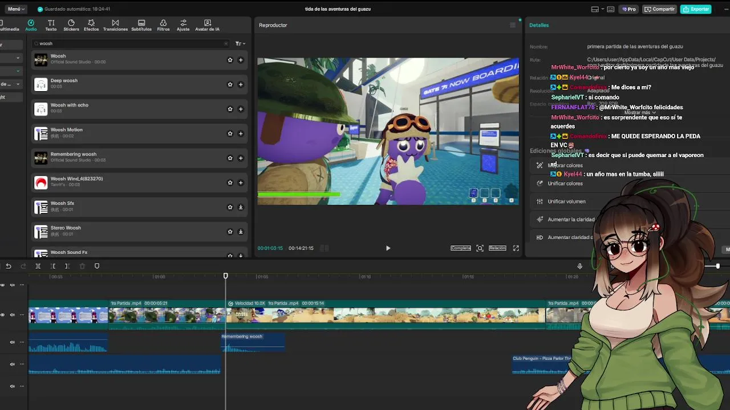The width and height of the screenshot is (730, 410).
Task: Select Unificar colores option
Action: (x=565, y=183)
